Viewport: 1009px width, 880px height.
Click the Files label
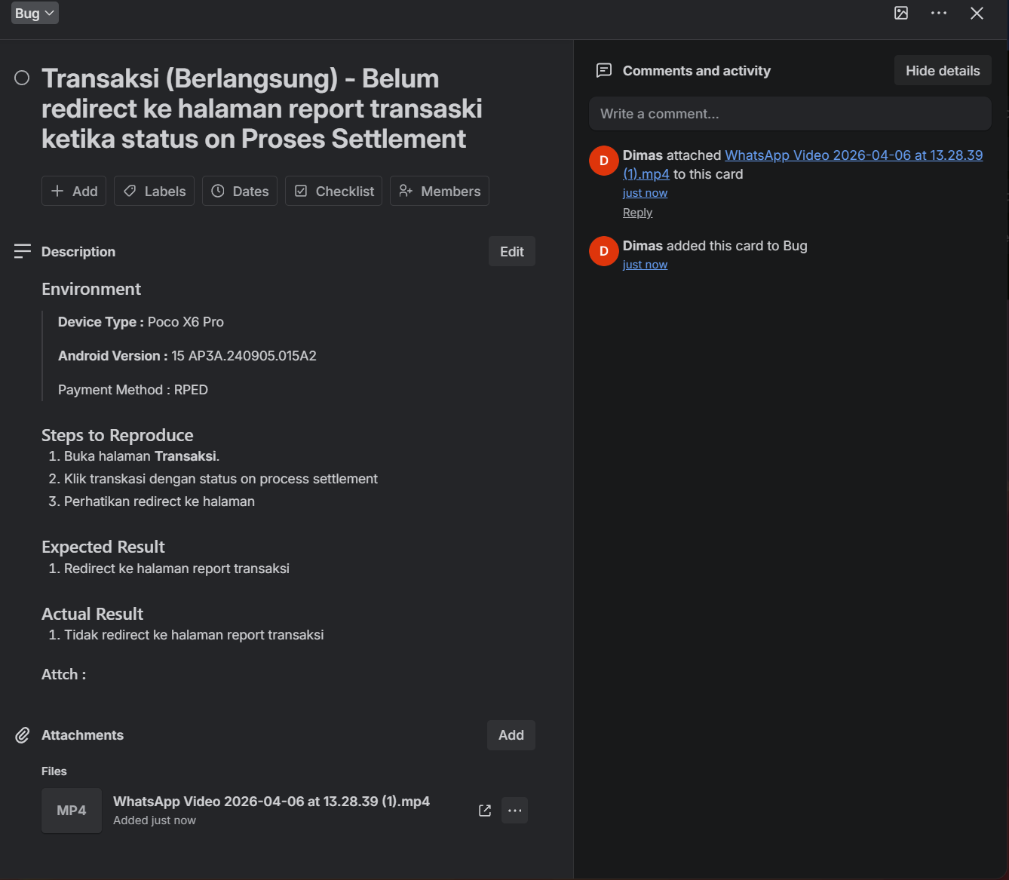[54, 771]
